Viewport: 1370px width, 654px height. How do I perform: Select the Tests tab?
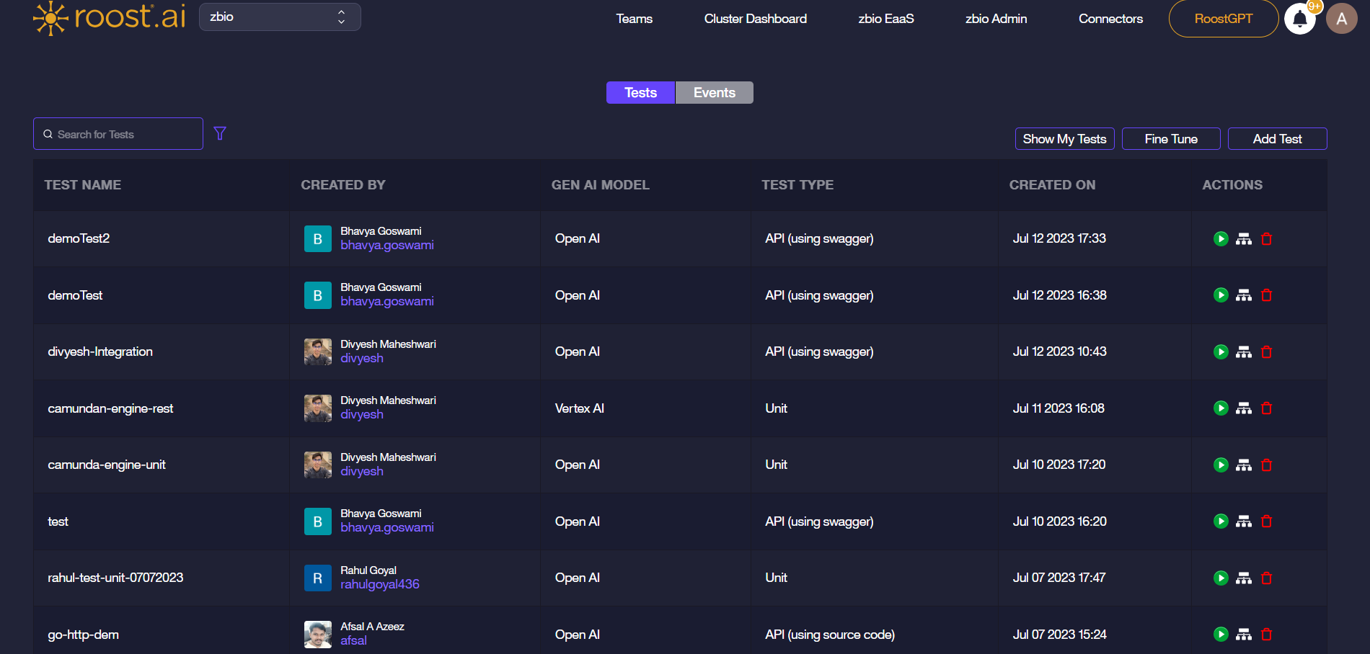coord(640,93)
